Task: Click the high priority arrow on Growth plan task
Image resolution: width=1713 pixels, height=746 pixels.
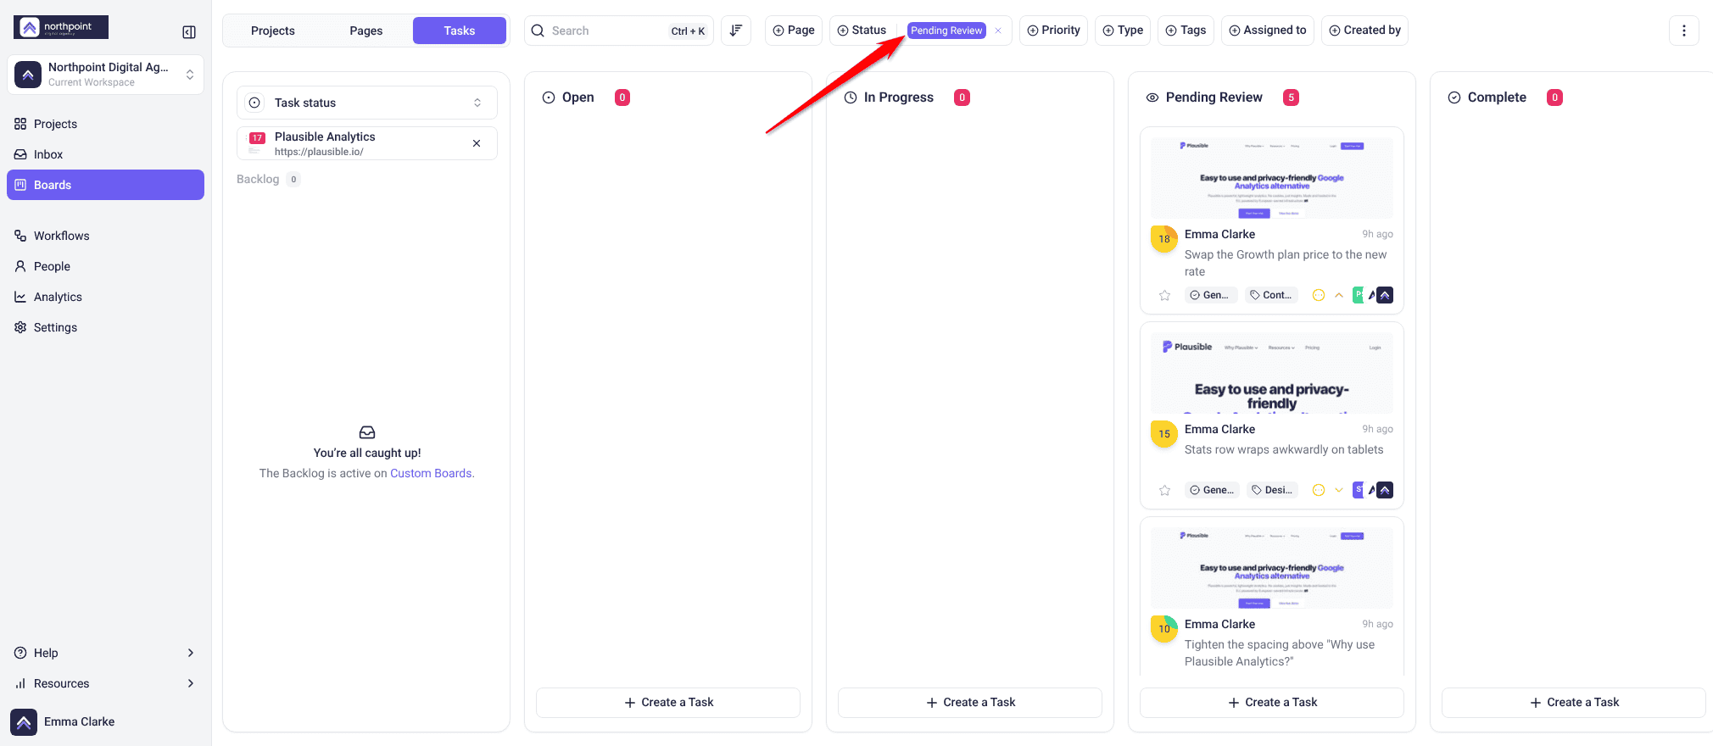Action: coord(1339,295)
